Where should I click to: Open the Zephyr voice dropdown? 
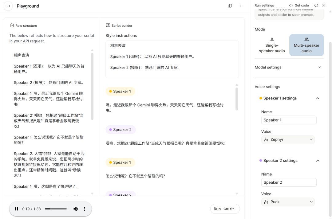pyautogui.click(x=288, y=139)
